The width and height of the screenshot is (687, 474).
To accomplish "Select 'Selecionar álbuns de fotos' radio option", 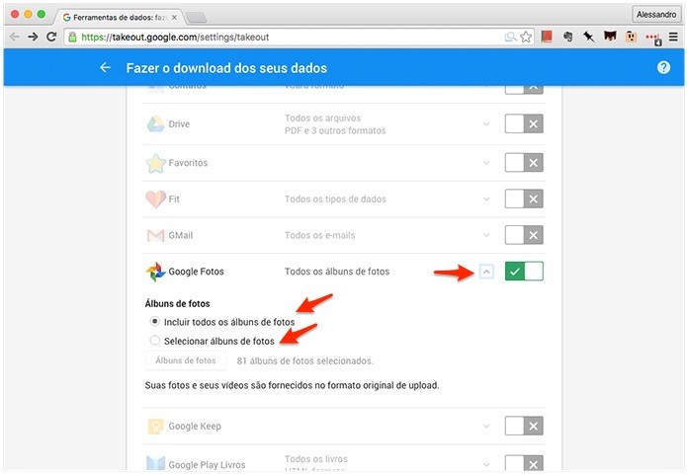I will [x=154, y=340].
